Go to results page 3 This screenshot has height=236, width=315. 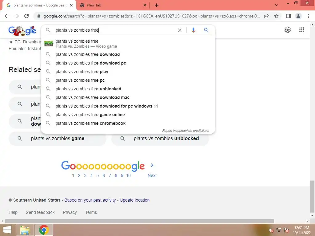tap(85, 175)
